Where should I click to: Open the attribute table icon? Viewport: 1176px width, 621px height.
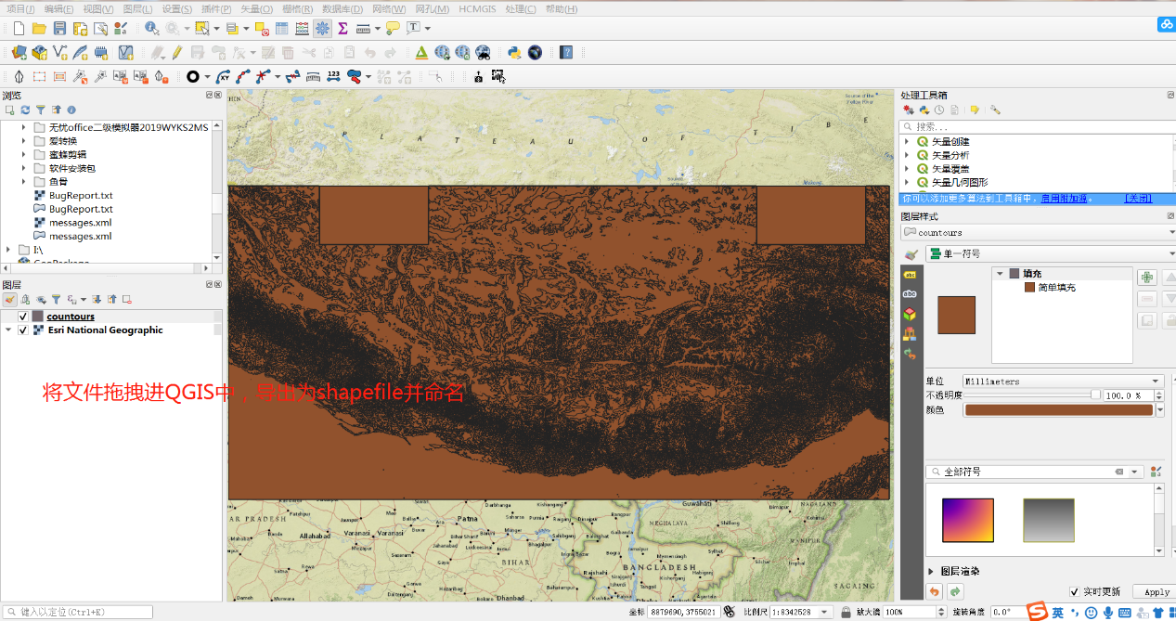coord(281,29)
